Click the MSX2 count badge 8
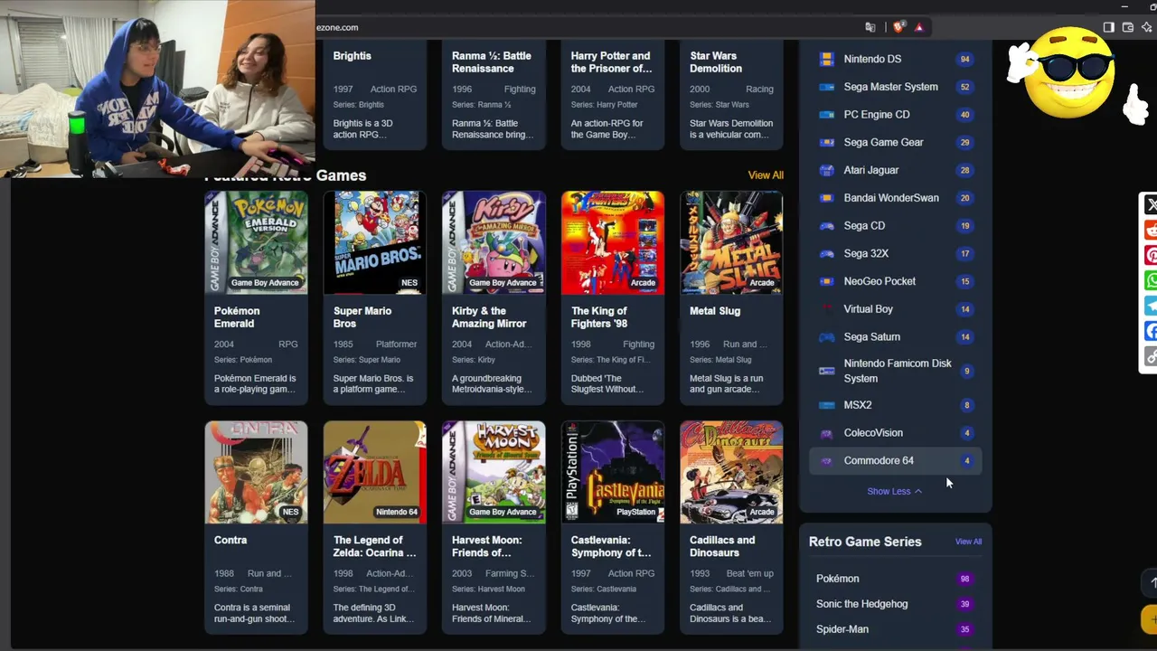 966,405
